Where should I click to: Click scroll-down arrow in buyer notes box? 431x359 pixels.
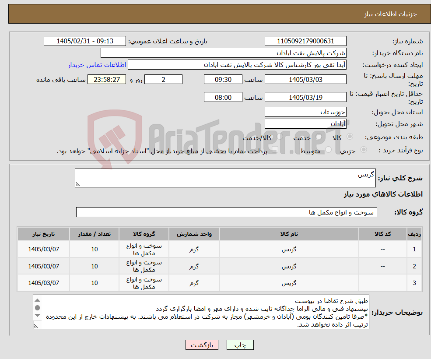click(38, 315)
